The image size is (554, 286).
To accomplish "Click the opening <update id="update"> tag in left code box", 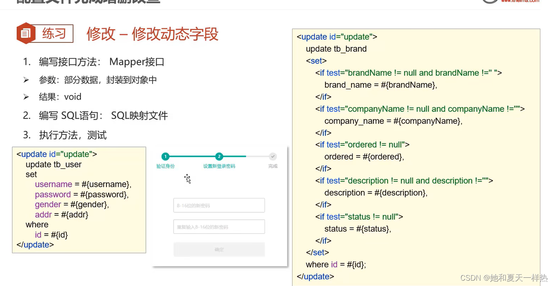I will (x=57, y=154).
